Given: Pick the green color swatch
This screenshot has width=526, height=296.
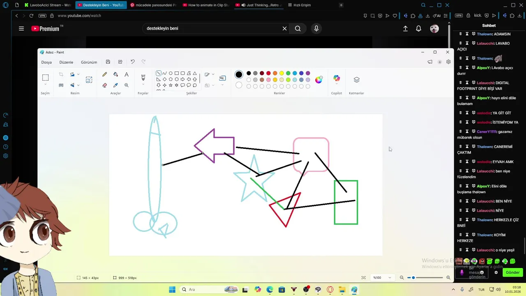Looking at the screenshot, I should 288,73.
